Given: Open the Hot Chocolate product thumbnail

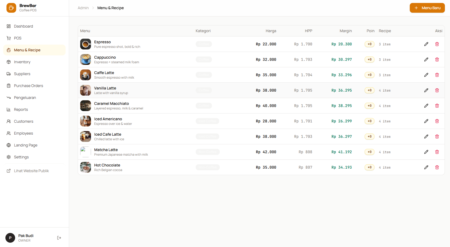Looking at the screenshot, I should (86, 167).
